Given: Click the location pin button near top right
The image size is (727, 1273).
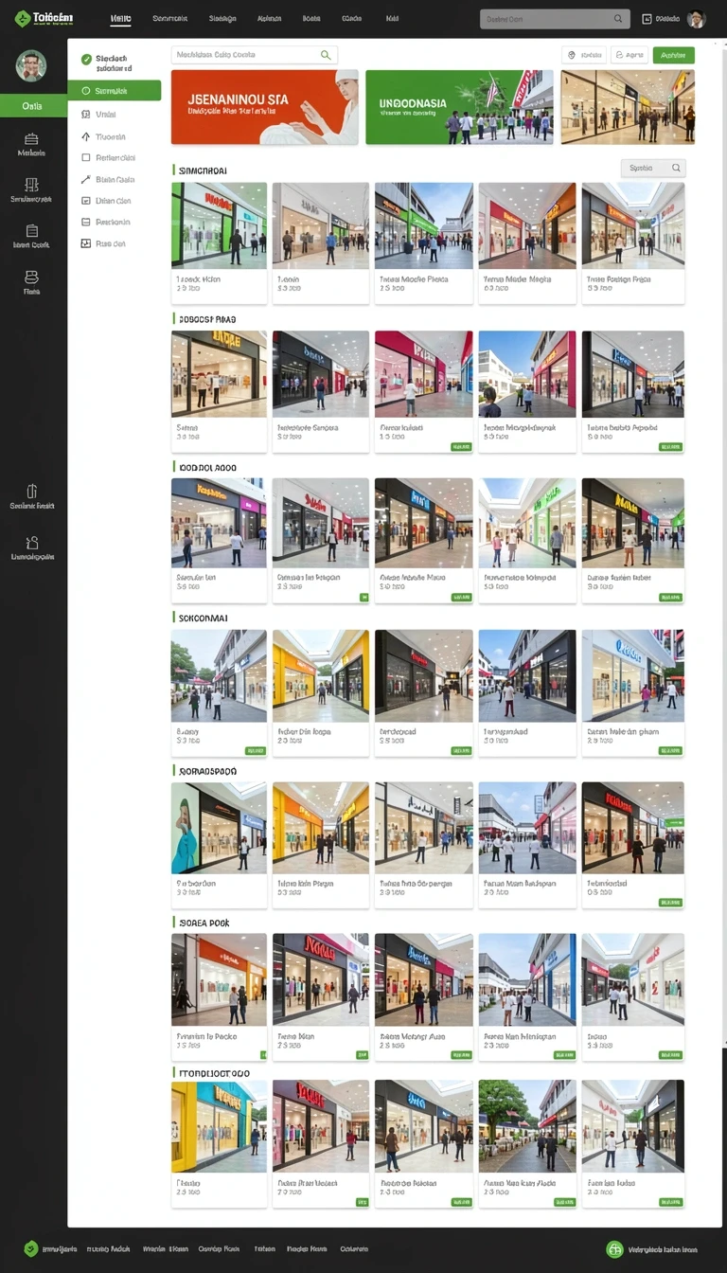Looking at the screenshot, I should (x=582, y=55).
